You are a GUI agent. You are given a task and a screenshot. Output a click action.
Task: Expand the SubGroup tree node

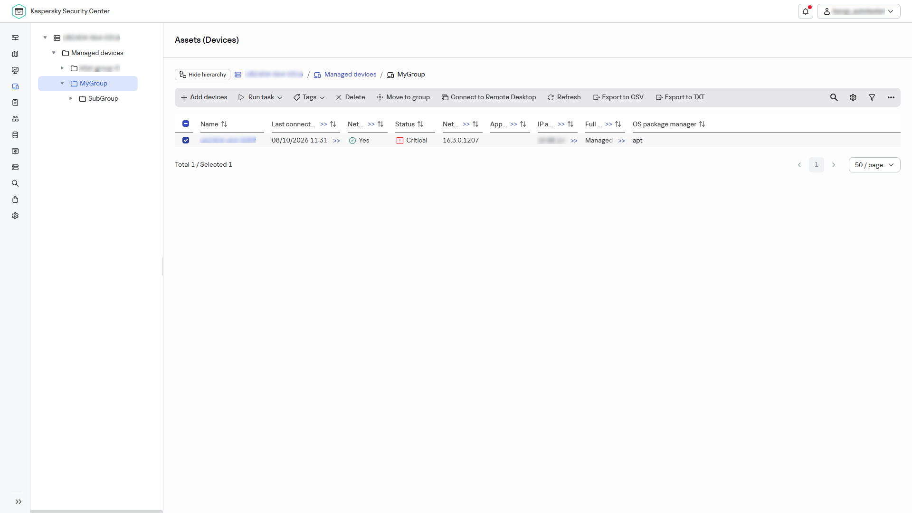click(71, 98)
